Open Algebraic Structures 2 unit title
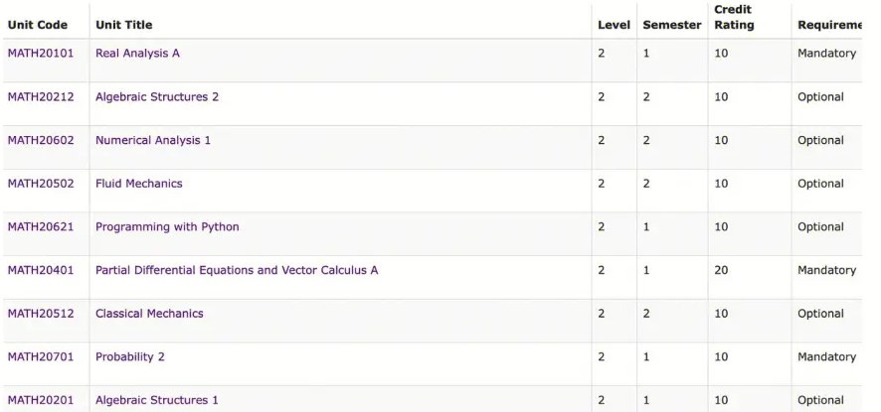This screenshot has height=412, width=881. pos(156,97)
